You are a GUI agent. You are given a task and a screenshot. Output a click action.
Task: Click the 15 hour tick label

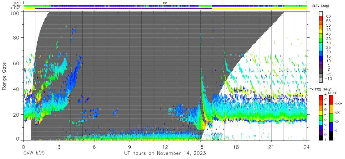[x=201, y=147]
